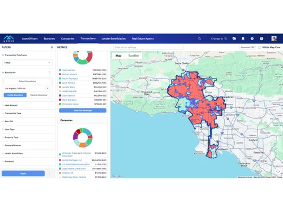Click the map Terms link

point(280,177)
